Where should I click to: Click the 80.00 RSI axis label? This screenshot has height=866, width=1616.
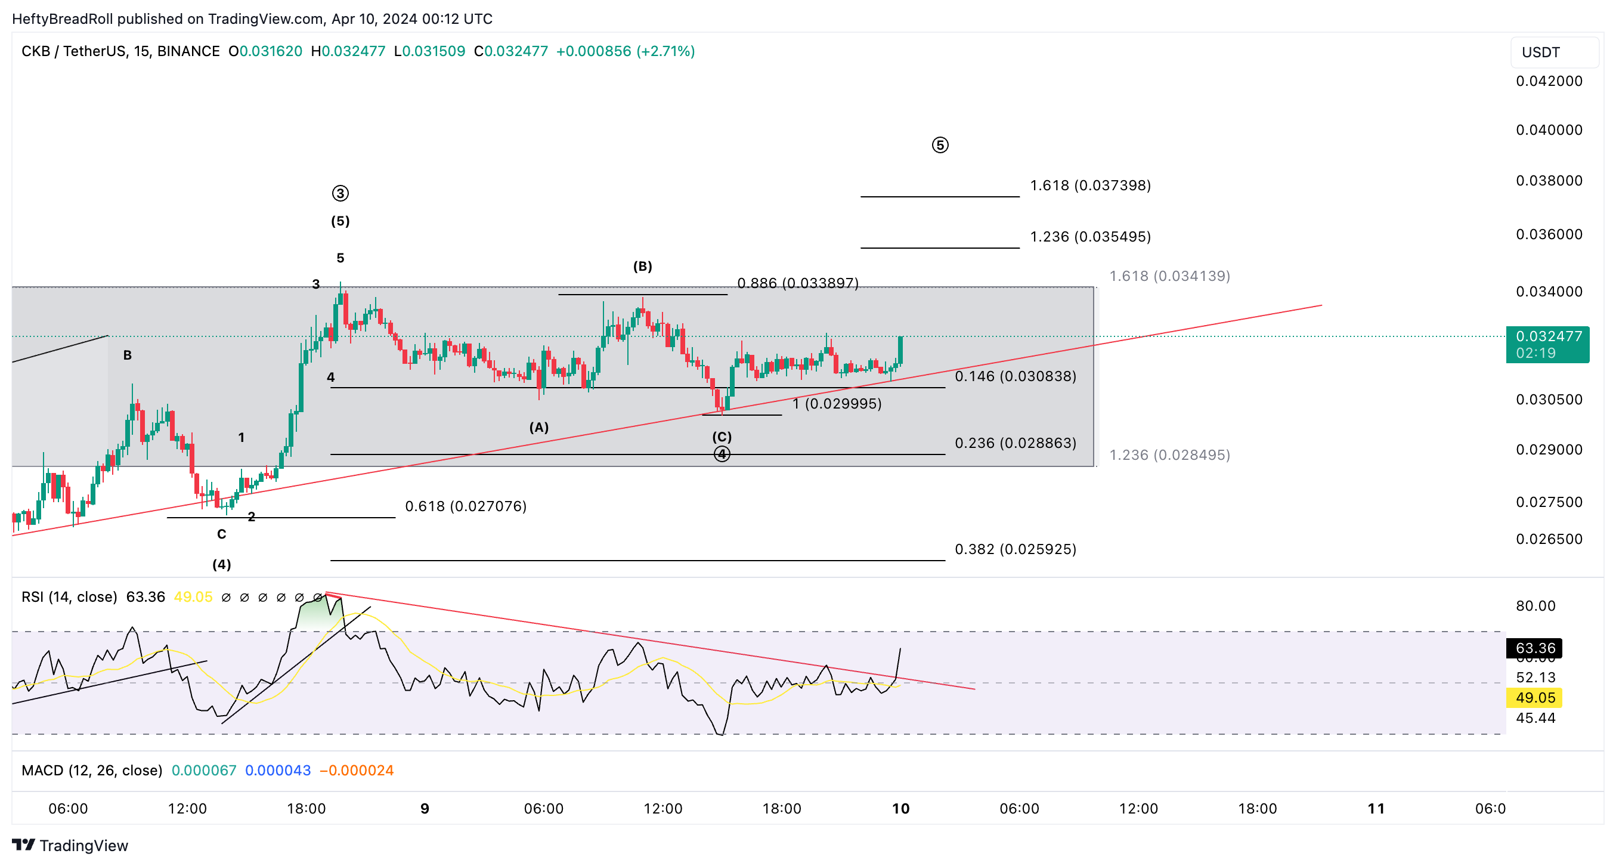1535,605
